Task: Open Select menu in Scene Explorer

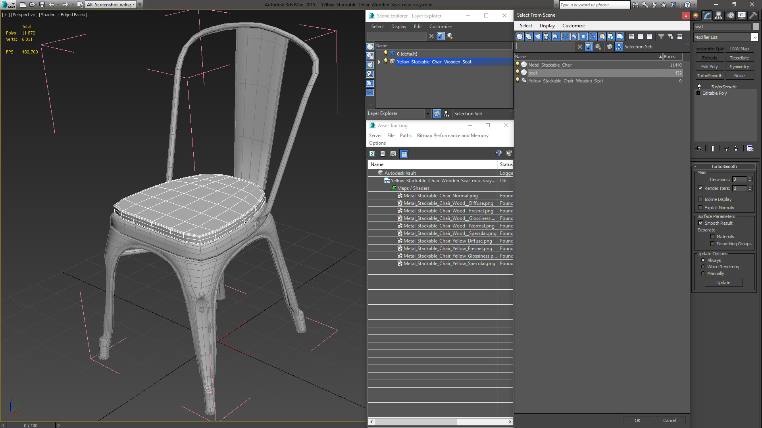Action: click(x=377, y=27)
